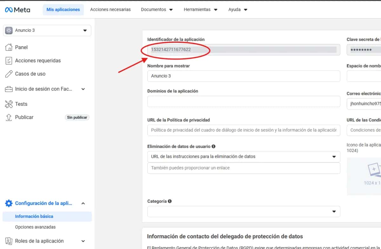The width and height of the screenshot is (381, 249).
Task: Click the Tests tools icon
Action: pyautogui.click(x=9, y=104)
